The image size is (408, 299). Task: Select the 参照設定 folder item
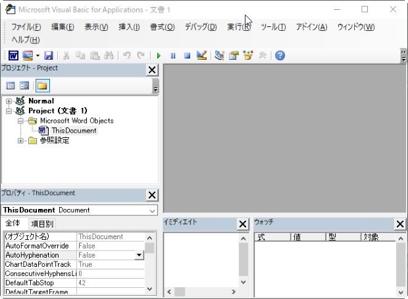point(55,141)
